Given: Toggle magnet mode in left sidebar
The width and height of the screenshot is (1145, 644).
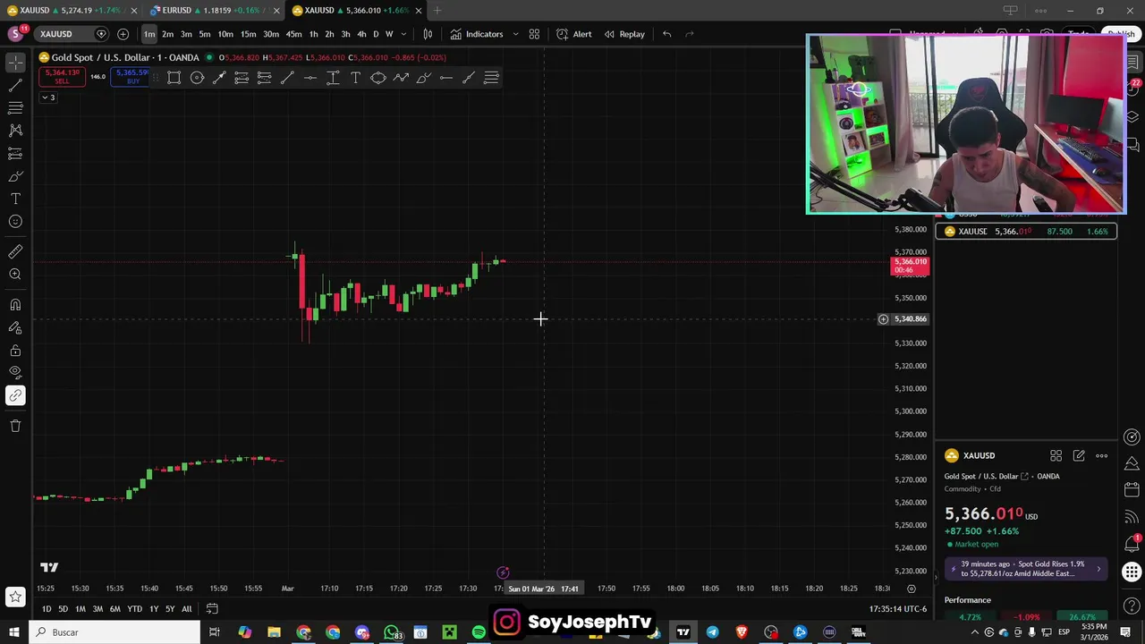Looking at the screenshot, I should coord(15,305).
